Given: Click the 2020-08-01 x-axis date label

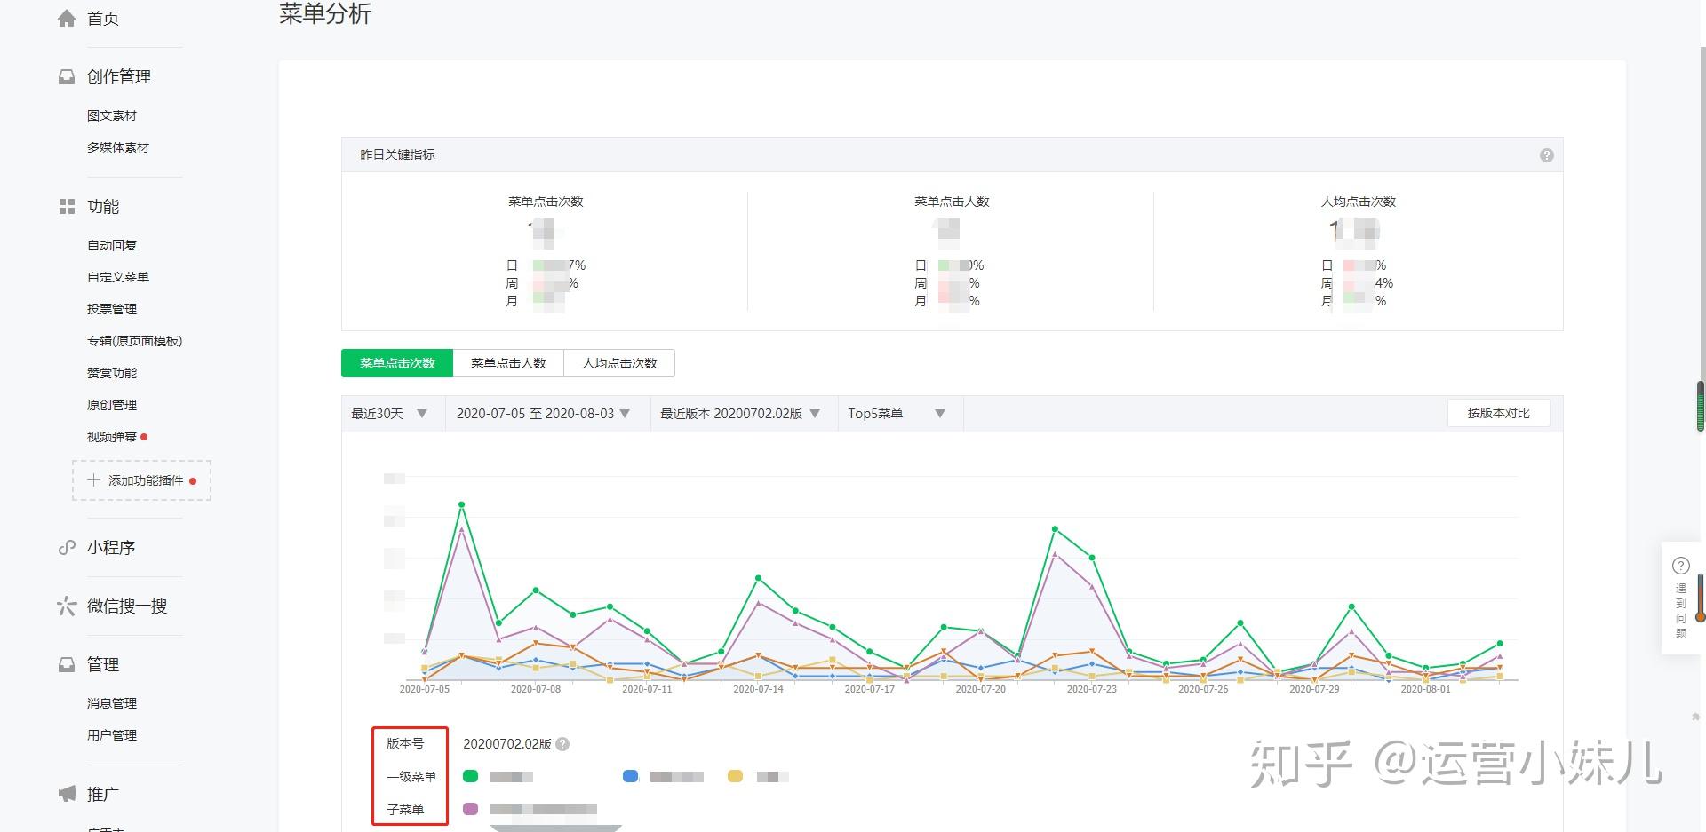Looking at the screenshot, I should point(1425,689).
